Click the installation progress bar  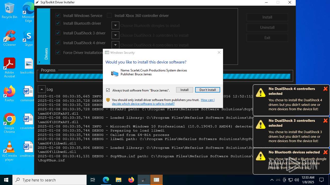tap(165, 76)
